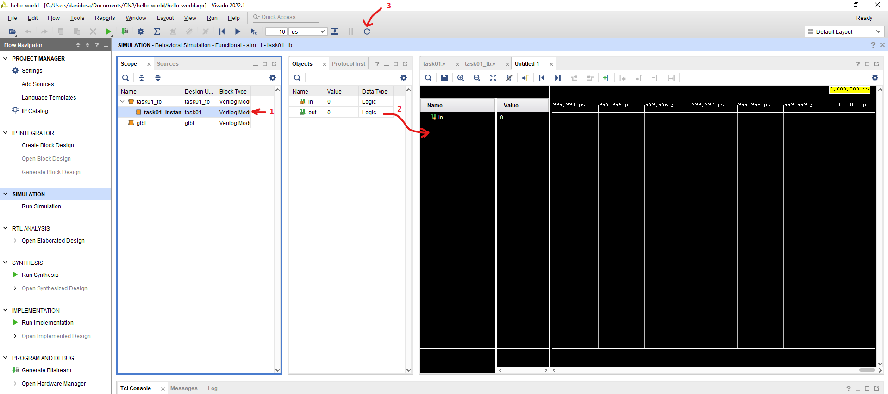The image size is (888, 394).
Task: Click the Generate Bitstream toolbar icon
Action: (125, 31)
